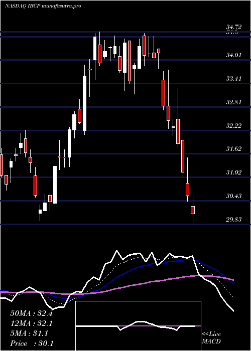Click the Price : 30.1 readout
Image resolution: width=251 pixels, height=351 pixels.
point(32,343)
